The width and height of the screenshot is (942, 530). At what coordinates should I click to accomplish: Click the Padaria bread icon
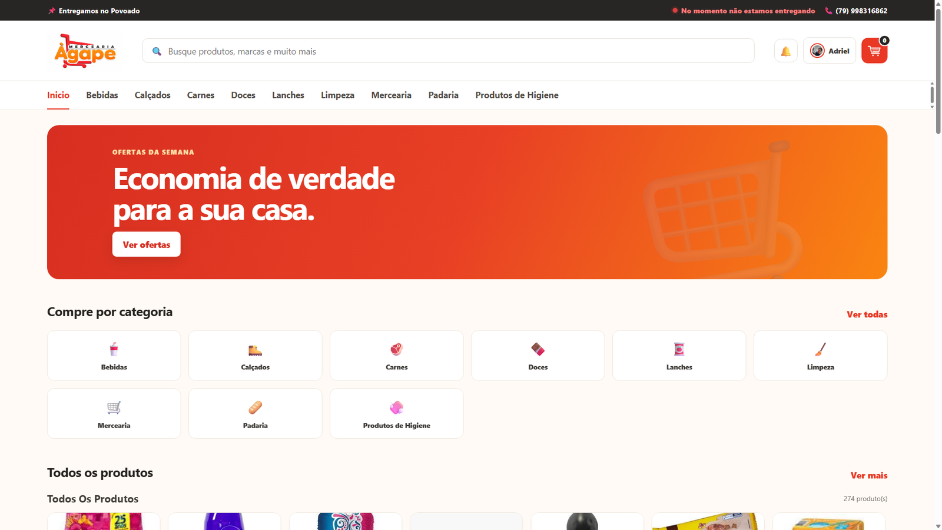[255, 408]
